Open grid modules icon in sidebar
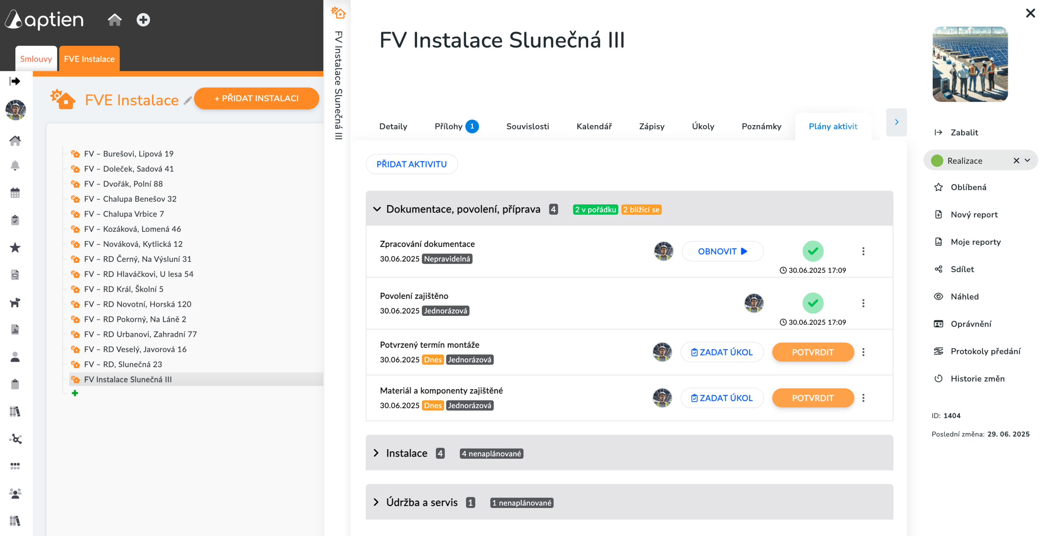 15,466
